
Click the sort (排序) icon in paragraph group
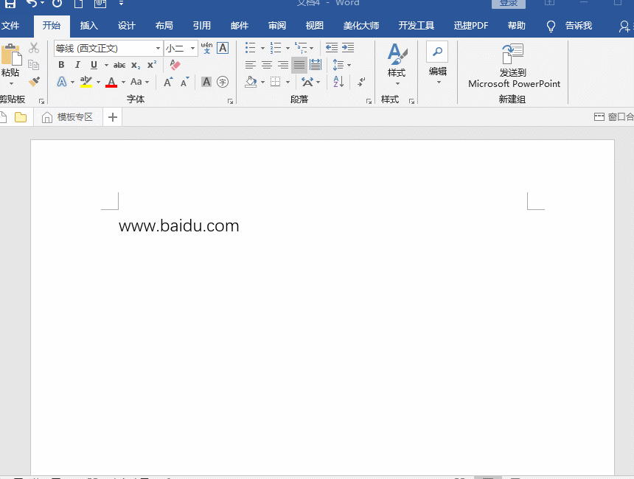click(x=338, y=82)
